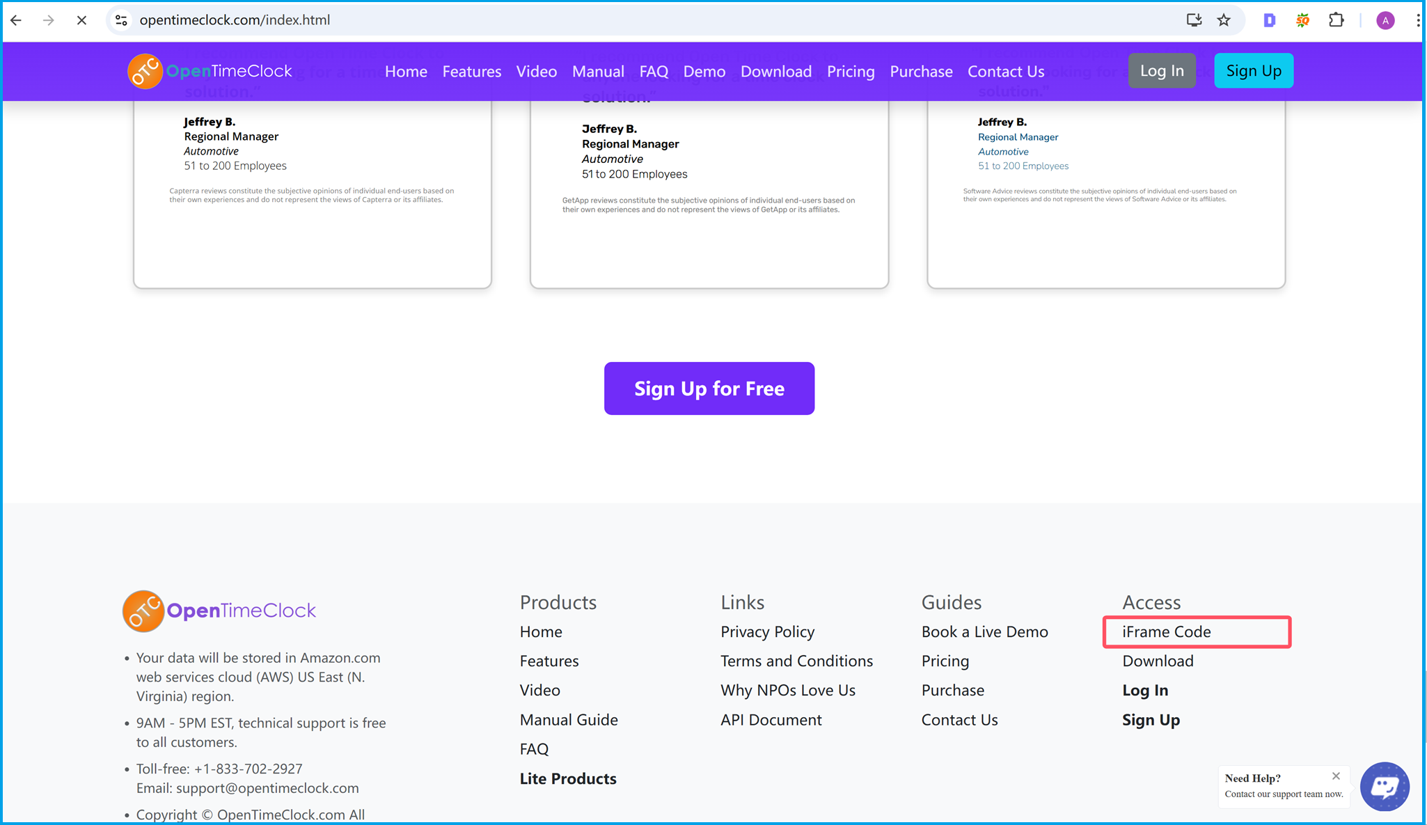Close the Need Help popup

(1336, 776)
